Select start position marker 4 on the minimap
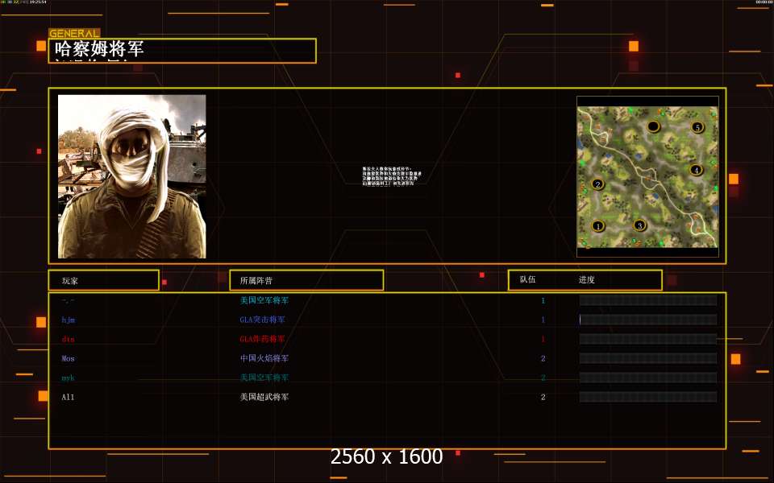 696,170
